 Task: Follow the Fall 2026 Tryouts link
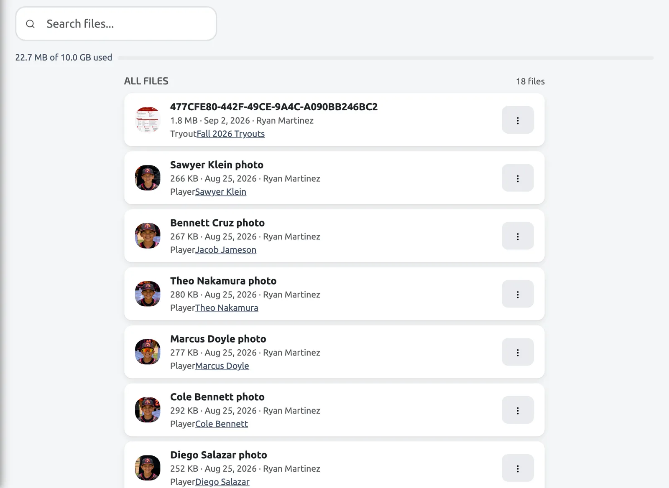coord(231,134)
